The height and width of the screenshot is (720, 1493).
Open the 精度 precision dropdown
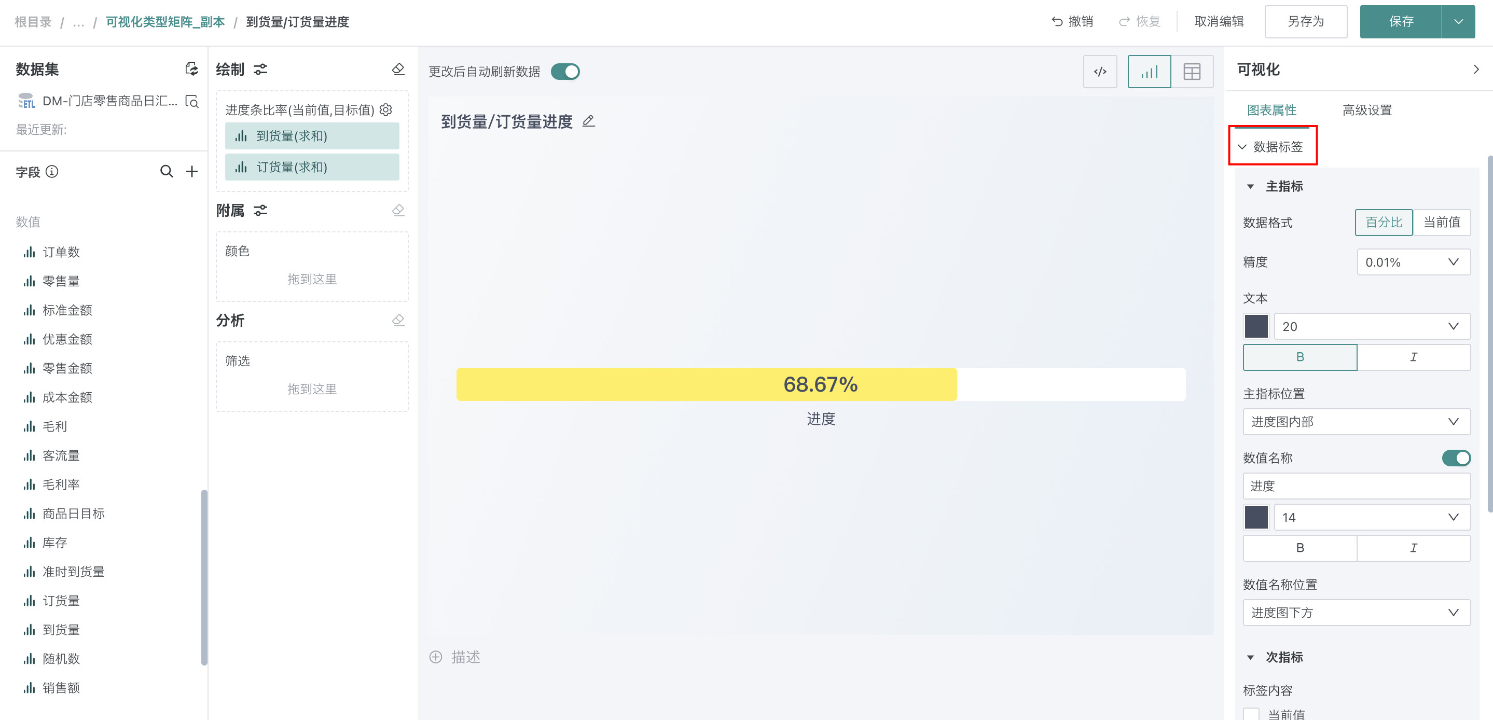point(1413,262)
